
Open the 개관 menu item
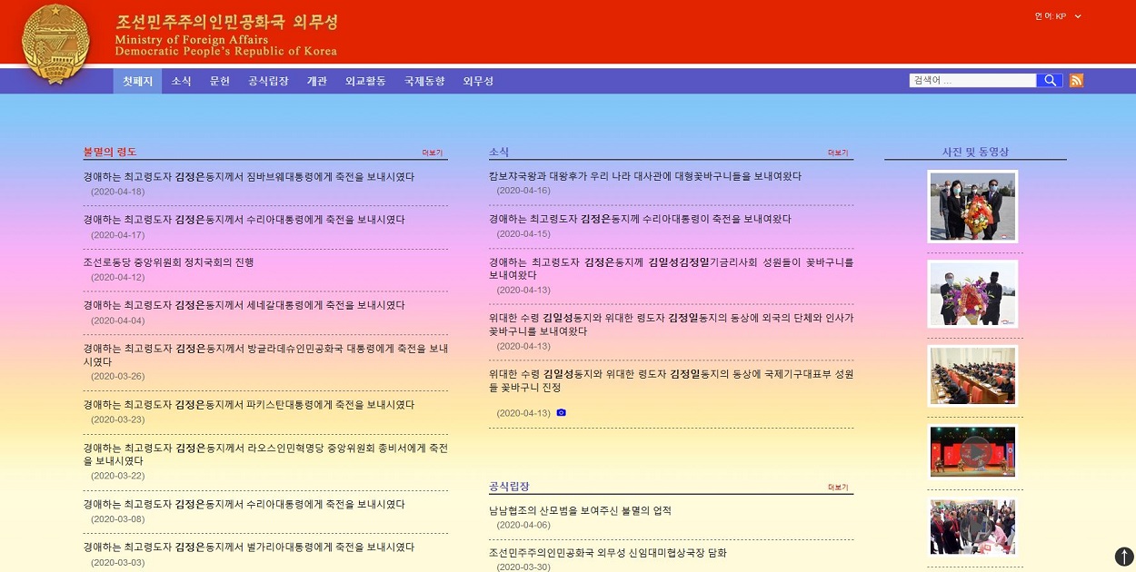click(317, 81)
